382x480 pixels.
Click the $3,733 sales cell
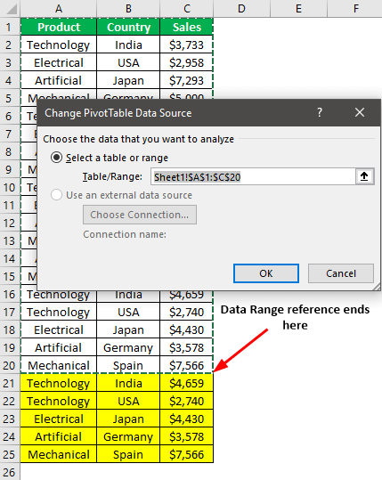click(x=186, y=45)
